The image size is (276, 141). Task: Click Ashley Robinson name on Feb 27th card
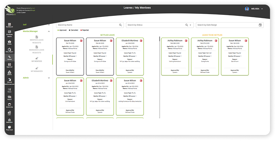tap(205, 41)
